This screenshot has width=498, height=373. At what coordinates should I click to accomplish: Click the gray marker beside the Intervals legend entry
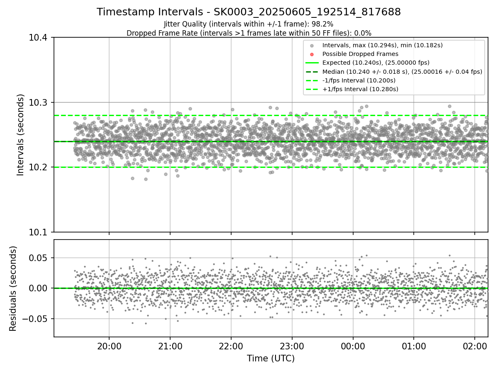pos(312,46)
